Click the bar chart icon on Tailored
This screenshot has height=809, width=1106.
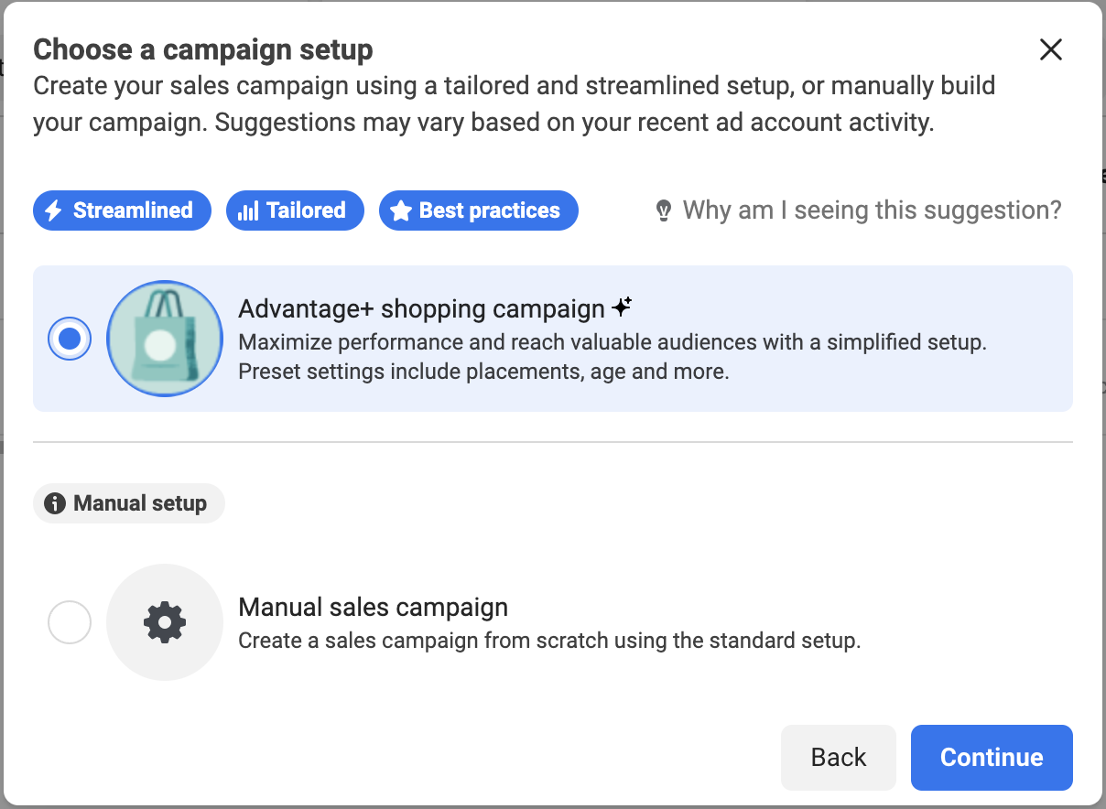pyautogui.click(x=247, y=210)
